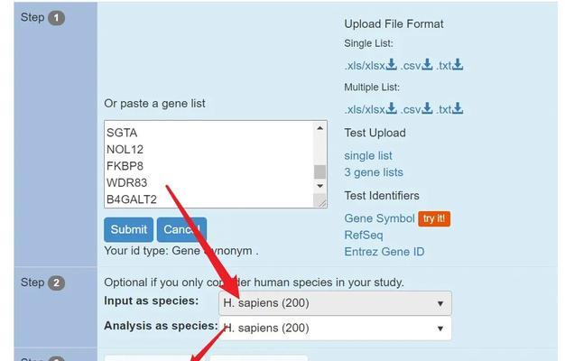565x361 pixels.
Task: Download Single List .txt template icon
Action: pos(458,64)
